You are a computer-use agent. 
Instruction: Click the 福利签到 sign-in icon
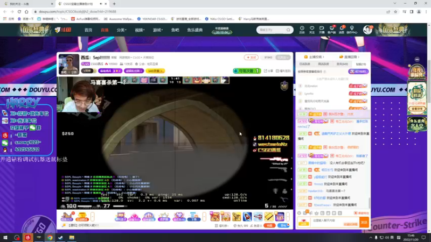(283, 71)
